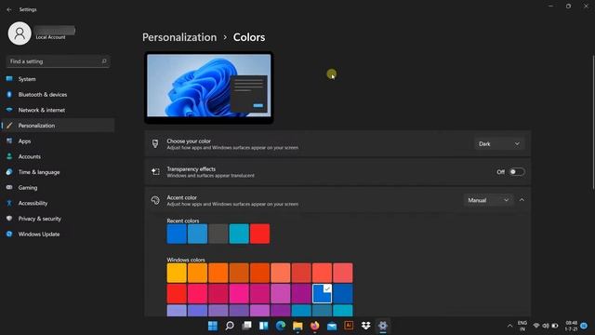Click the back arrow in Settings

coord(9,9)
